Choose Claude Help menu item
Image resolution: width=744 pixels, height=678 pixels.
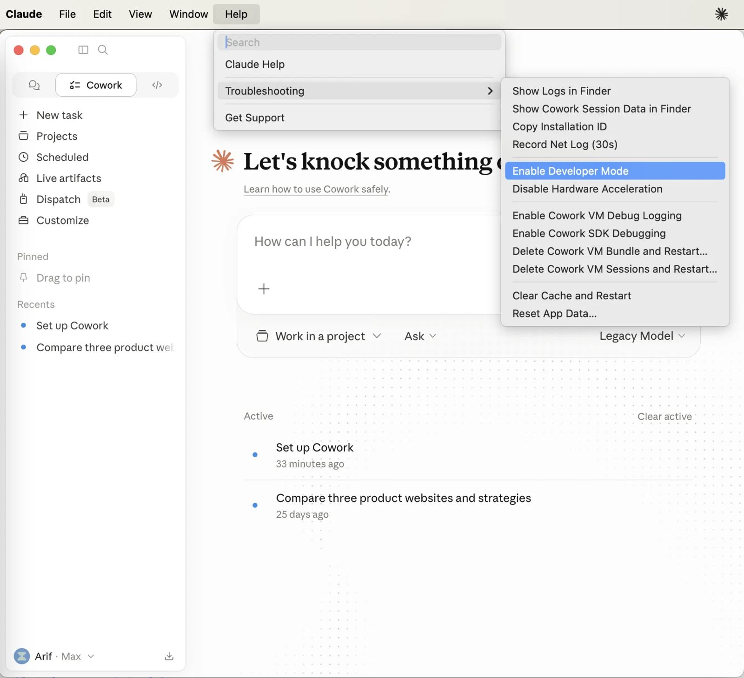[x=359, y=65]
